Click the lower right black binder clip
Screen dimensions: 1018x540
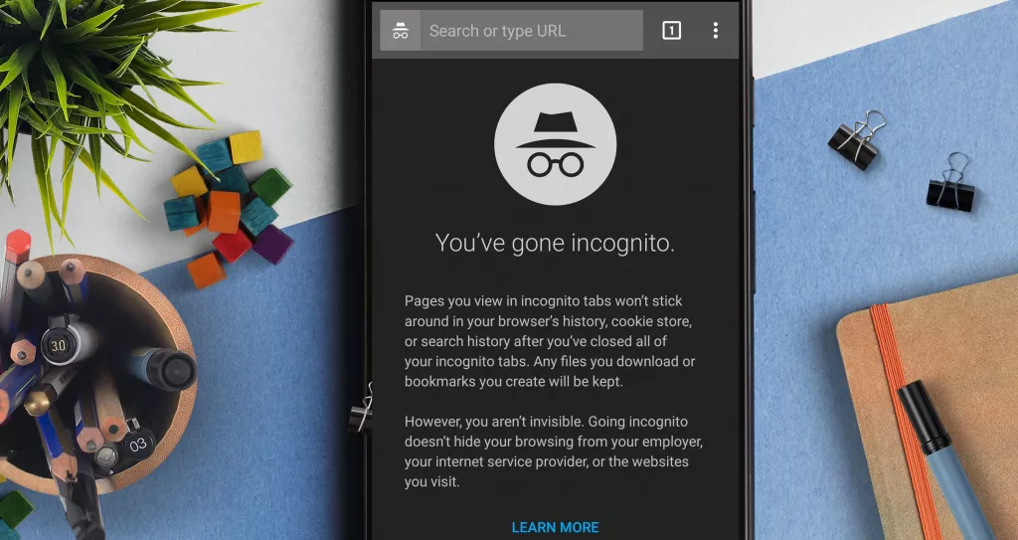tap(951, 183)
